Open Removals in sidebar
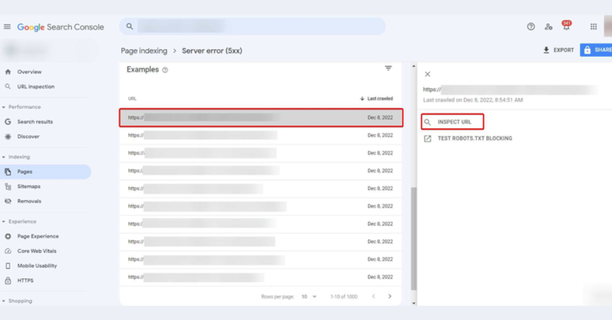Viewport: 612px width, 320px height. coord(29,201)
